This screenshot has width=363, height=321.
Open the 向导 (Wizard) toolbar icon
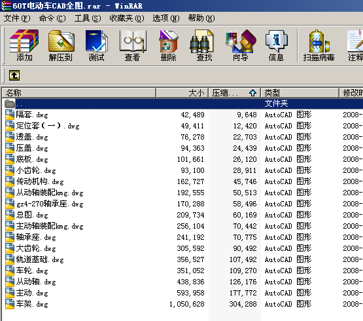point(241,41)
